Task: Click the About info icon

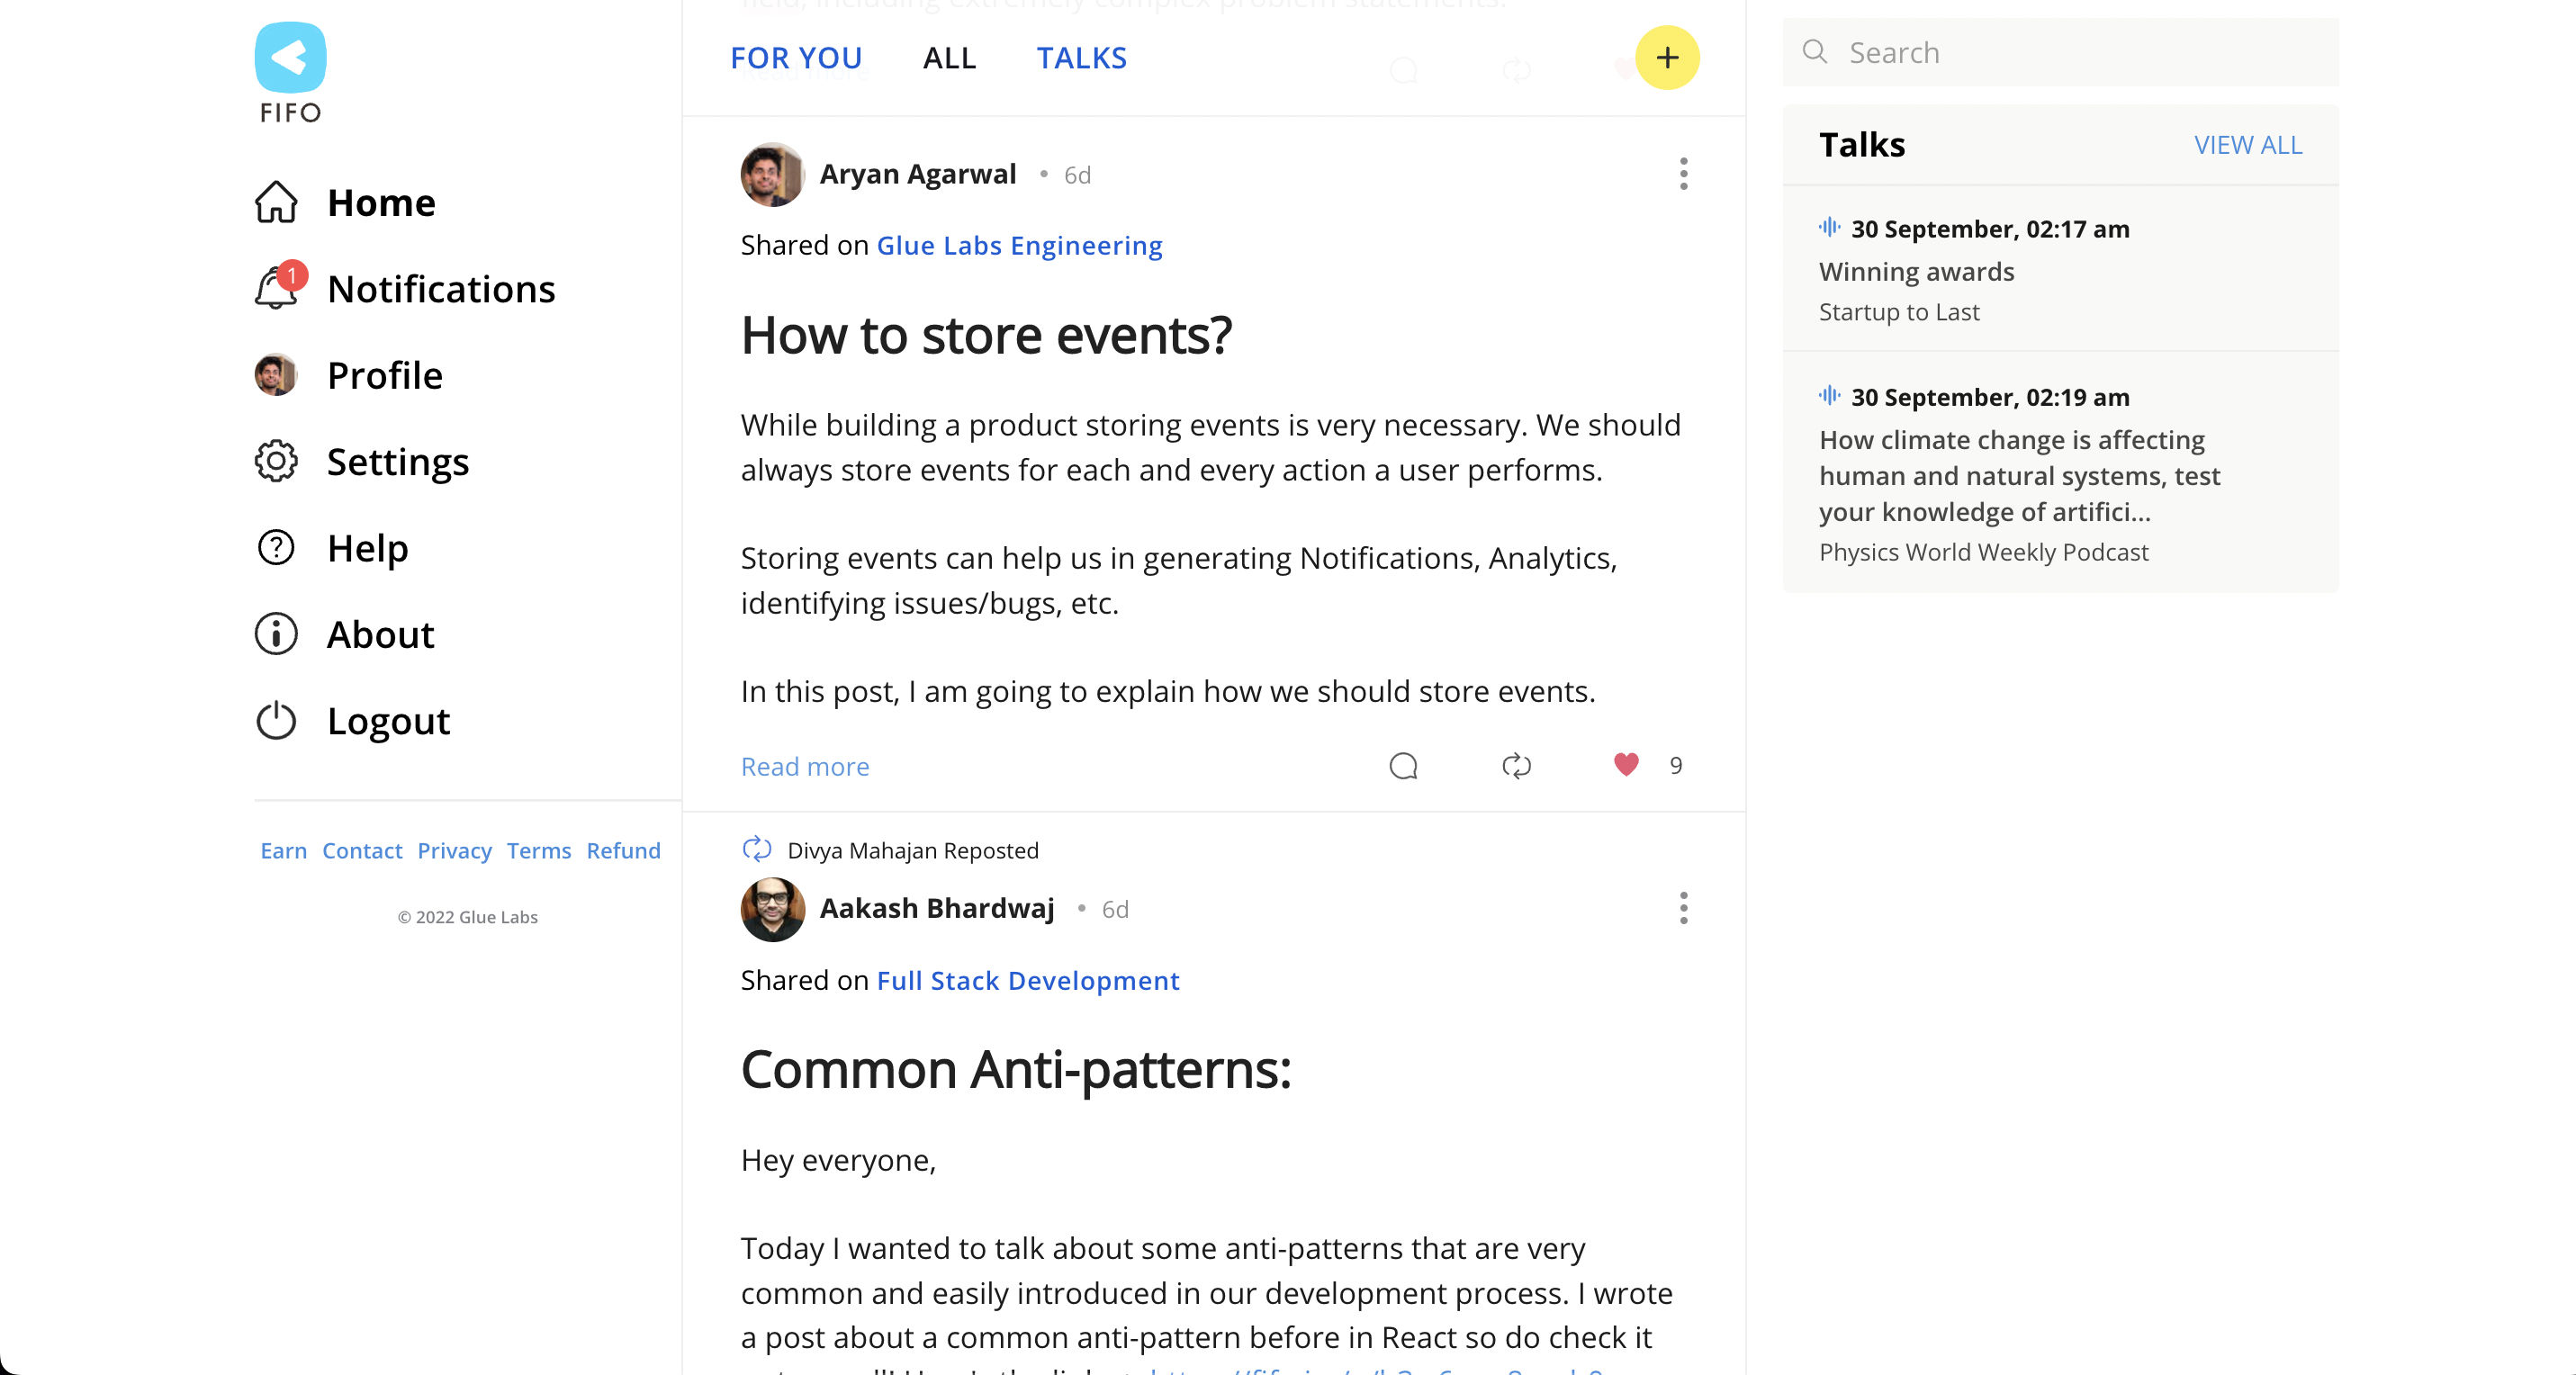Action: coord(276,634)
